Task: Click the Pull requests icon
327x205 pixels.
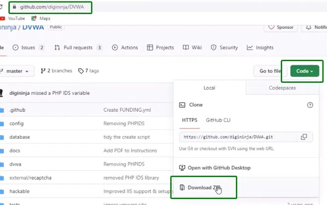Action: coord(57,48)
